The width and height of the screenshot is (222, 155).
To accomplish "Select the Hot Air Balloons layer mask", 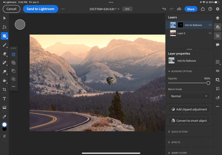I will click(x=181, y=25).
